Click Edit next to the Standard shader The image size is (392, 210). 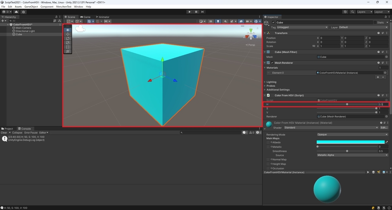(384, 127)
